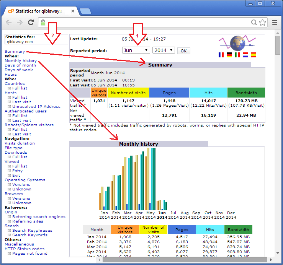Choose the Spanish flag language icon
This screenshot has height=265, width=283.
tap(253, 55)
